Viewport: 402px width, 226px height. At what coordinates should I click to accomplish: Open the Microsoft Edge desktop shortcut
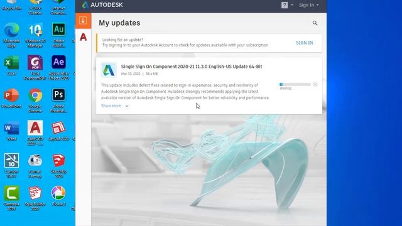(x=11, y=35)
